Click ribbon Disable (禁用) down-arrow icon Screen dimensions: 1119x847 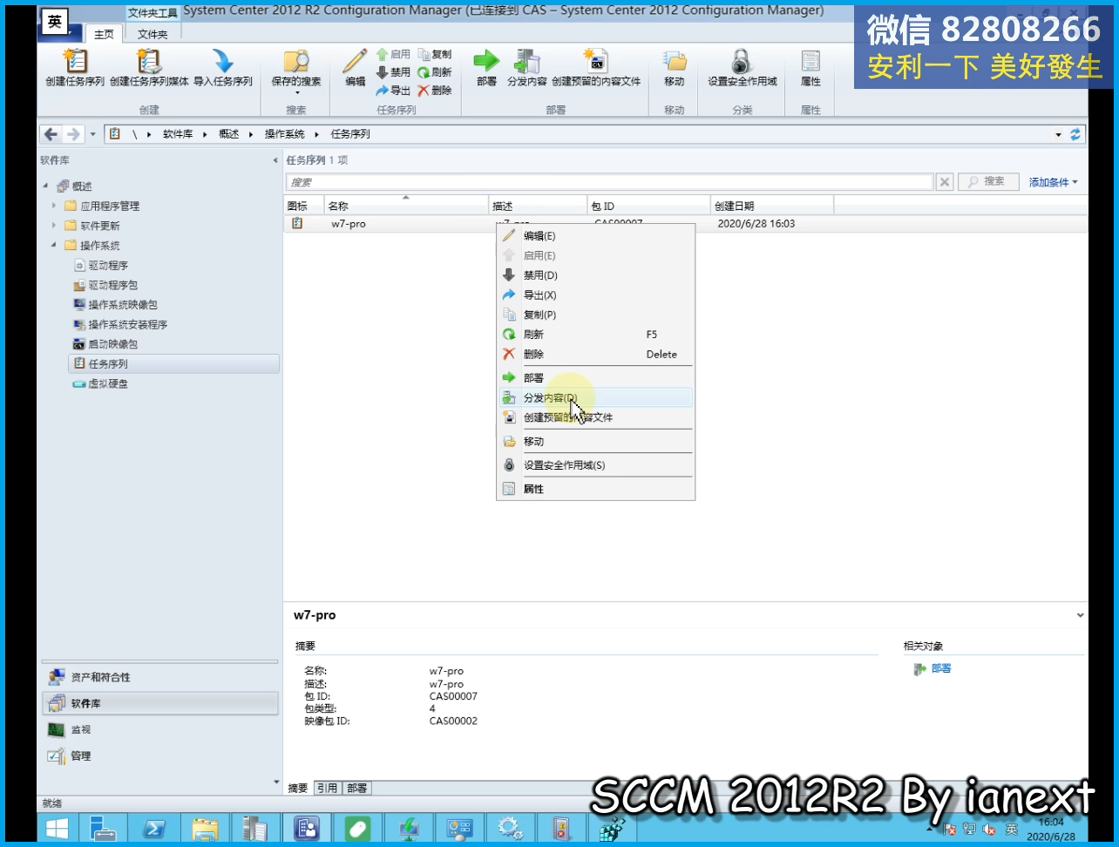[x=393, y=72]
